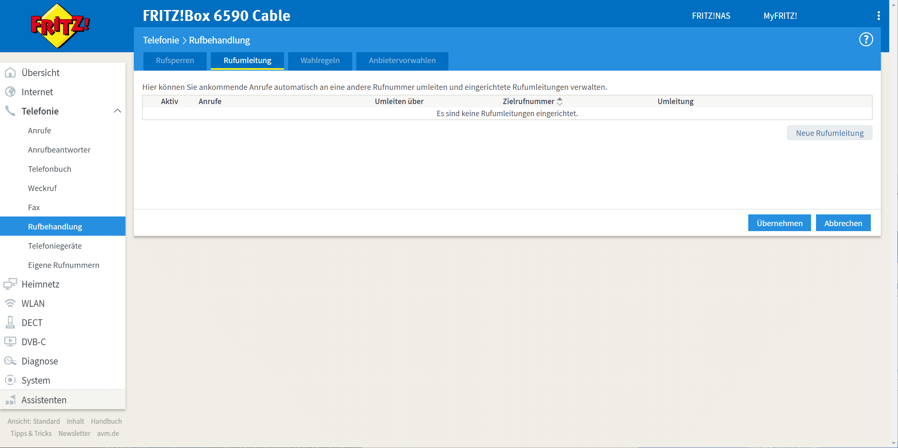Click the DVB-C monitor icon
Image resolution: width=898 pixels, height=448 pixels.
(10, 342)
